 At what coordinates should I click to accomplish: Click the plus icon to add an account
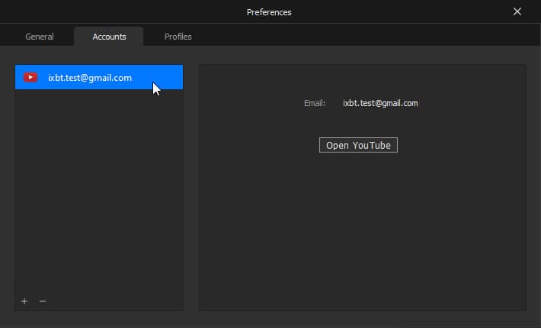point(24,301)
